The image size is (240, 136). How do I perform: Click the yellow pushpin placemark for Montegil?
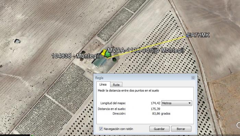tap(104, 52)
